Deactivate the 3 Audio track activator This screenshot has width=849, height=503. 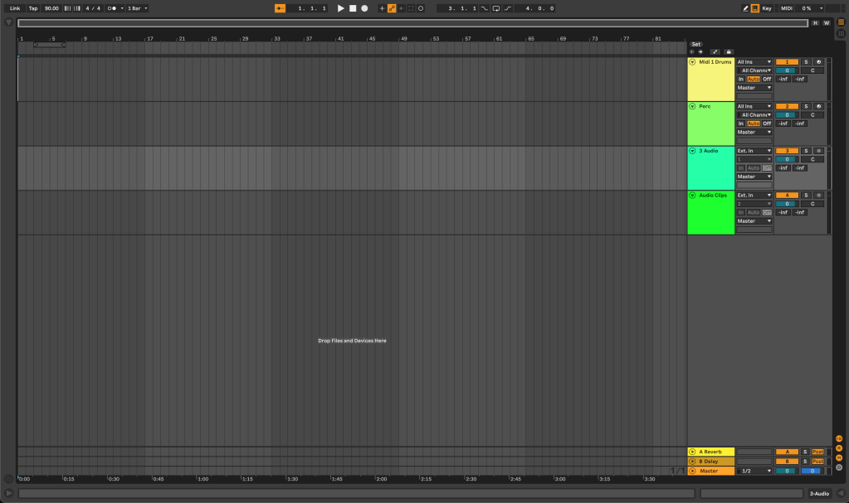[x=786, y=151]
